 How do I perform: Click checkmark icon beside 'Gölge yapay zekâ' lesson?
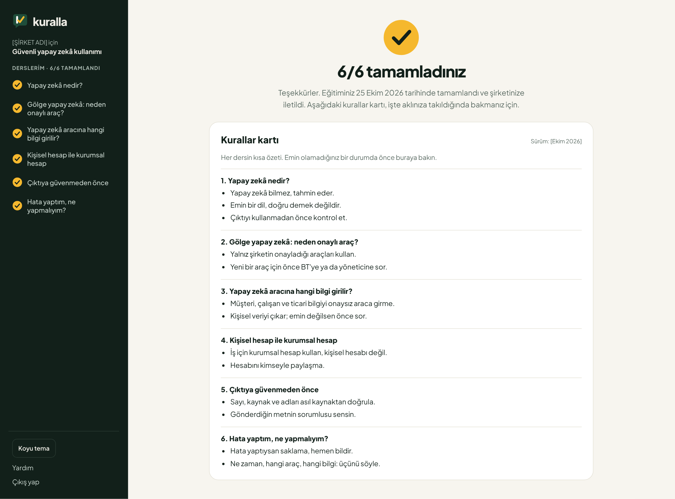(17, 108)
